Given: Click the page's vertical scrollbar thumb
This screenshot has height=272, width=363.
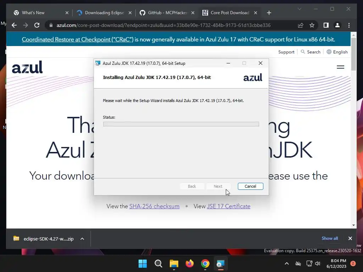Looking at the screenshot, I should pos(353,54).
